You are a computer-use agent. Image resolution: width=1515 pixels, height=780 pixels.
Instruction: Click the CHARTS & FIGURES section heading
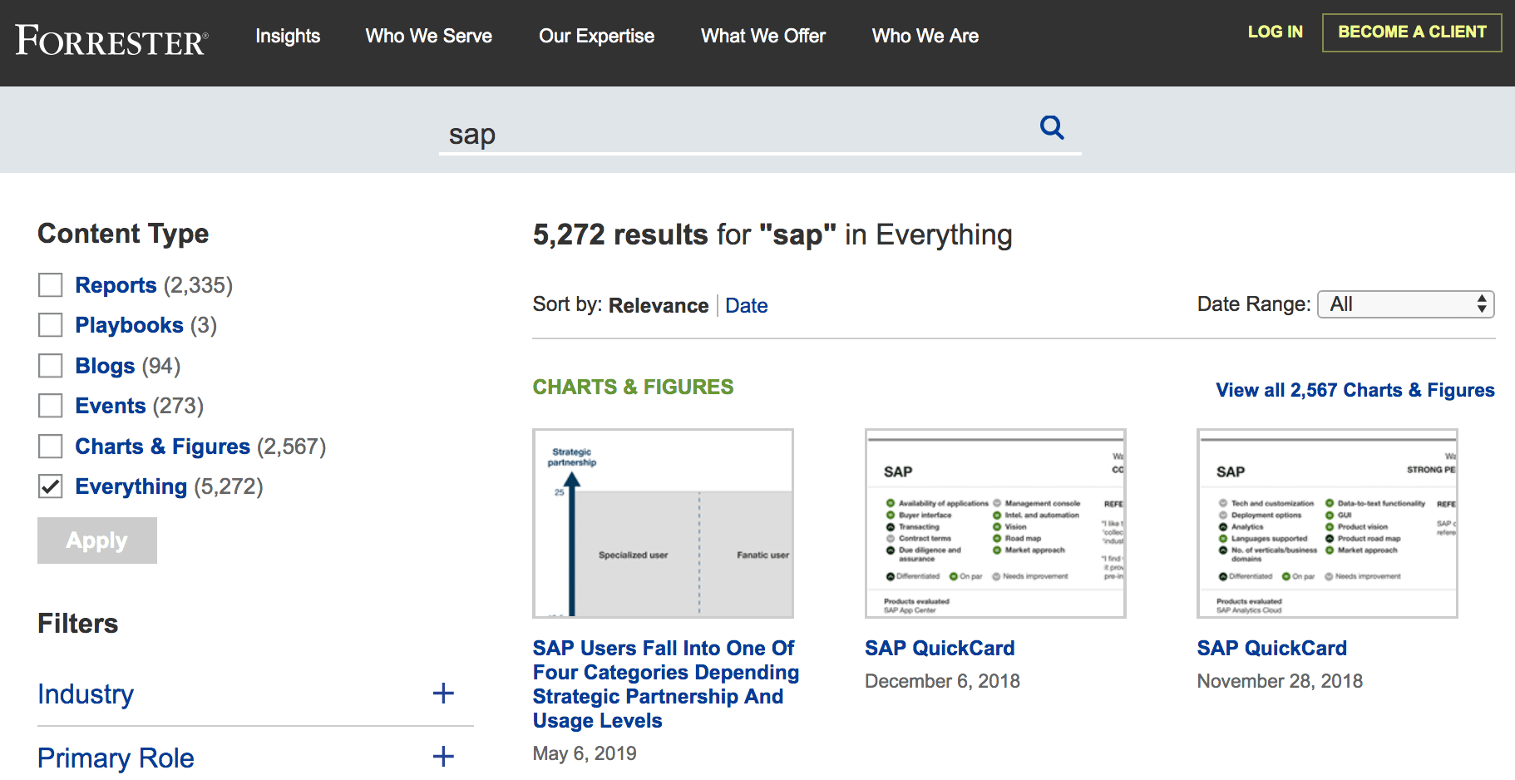(633, 387)
